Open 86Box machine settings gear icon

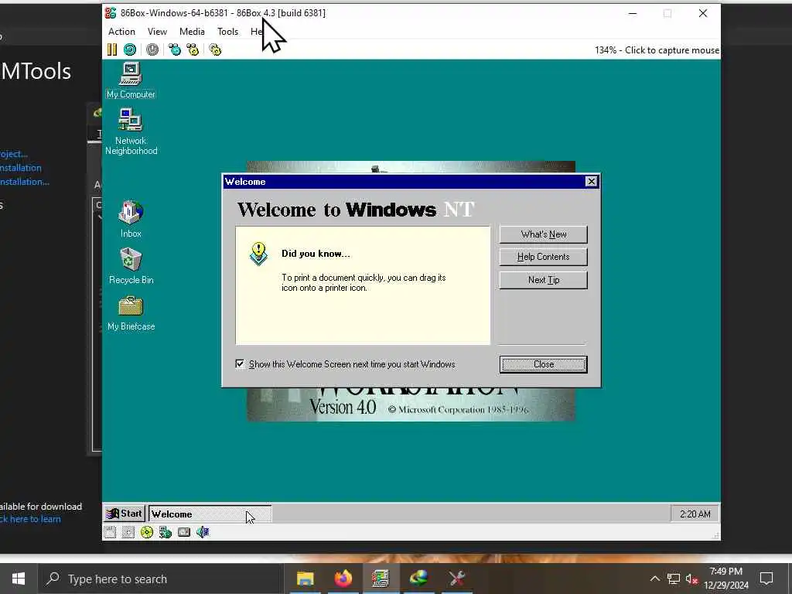pos(215,49)
